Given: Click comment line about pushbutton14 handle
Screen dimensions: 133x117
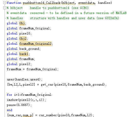Looking at the screenshot, I should point(48,8).
